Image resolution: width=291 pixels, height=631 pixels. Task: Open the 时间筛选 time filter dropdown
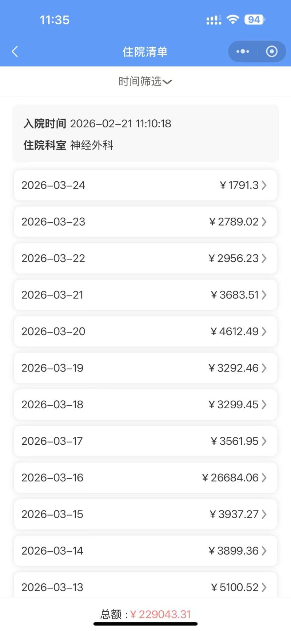pos(145,82)
